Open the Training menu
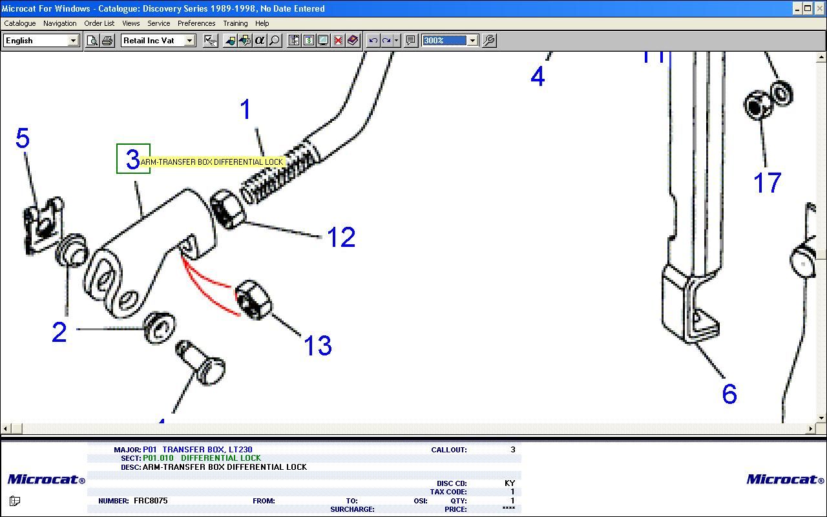 point(235,23)
